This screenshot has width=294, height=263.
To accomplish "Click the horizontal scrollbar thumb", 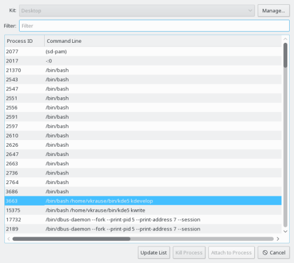I will 71,239.
